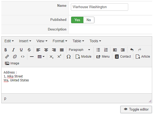Screen dimensions: 154x116
Task: Justify the text fully
Action: click(62, 50)
